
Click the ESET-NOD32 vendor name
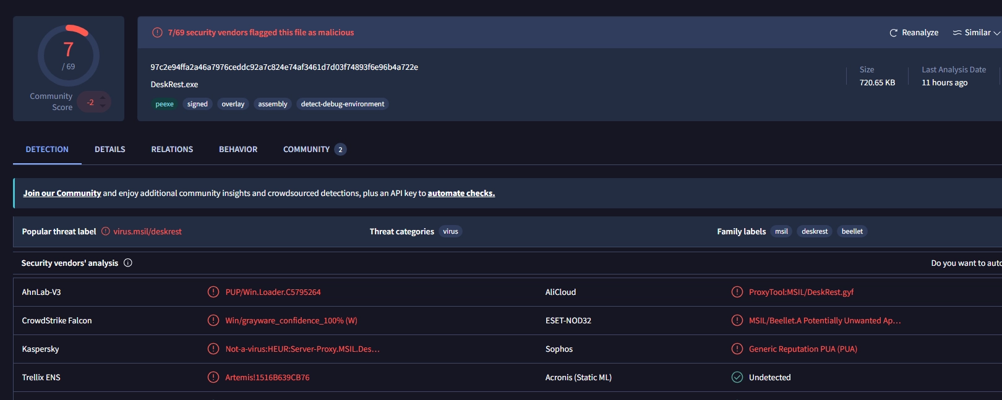tap(568, 320)
